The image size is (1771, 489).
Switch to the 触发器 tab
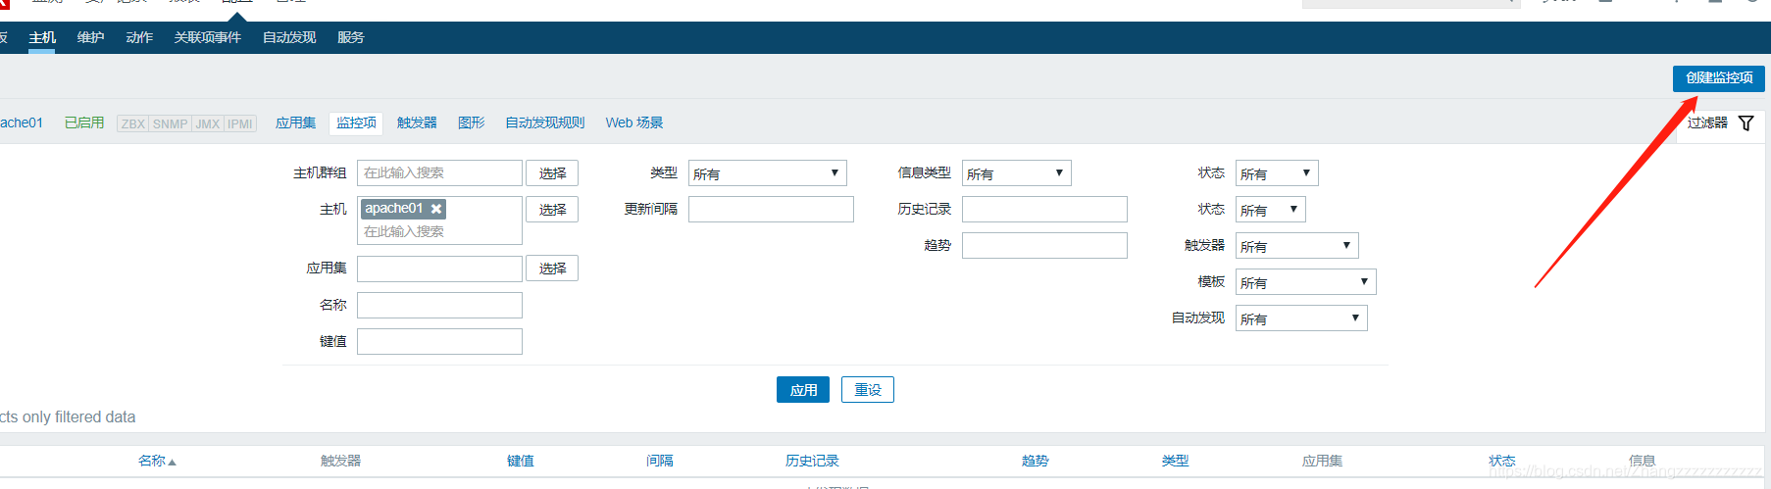pyautogui.click(x=417, y=122)
